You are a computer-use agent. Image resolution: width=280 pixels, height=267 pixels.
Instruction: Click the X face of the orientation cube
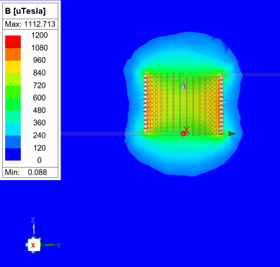tap(34, 245)
